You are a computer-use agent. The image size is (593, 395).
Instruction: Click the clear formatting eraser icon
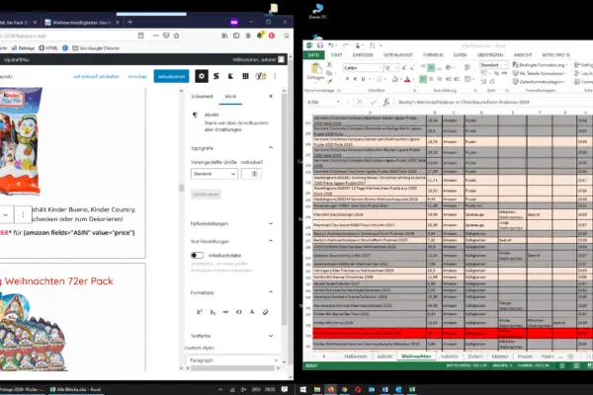265,312
